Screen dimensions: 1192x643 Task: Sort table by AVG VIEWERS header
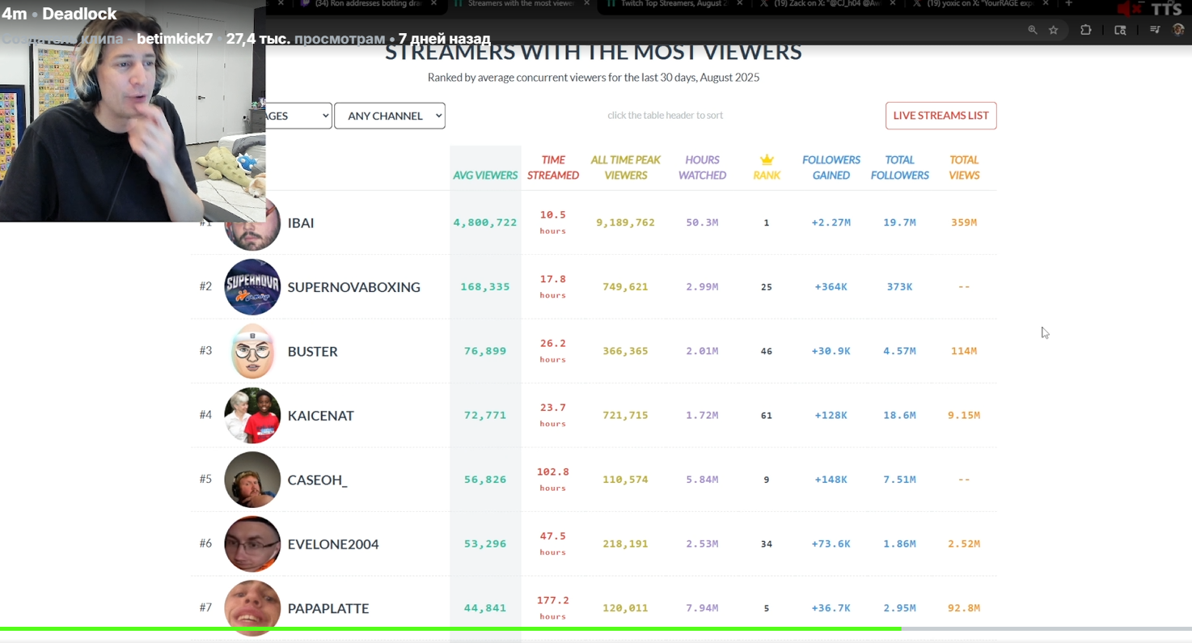pos(485,175)
